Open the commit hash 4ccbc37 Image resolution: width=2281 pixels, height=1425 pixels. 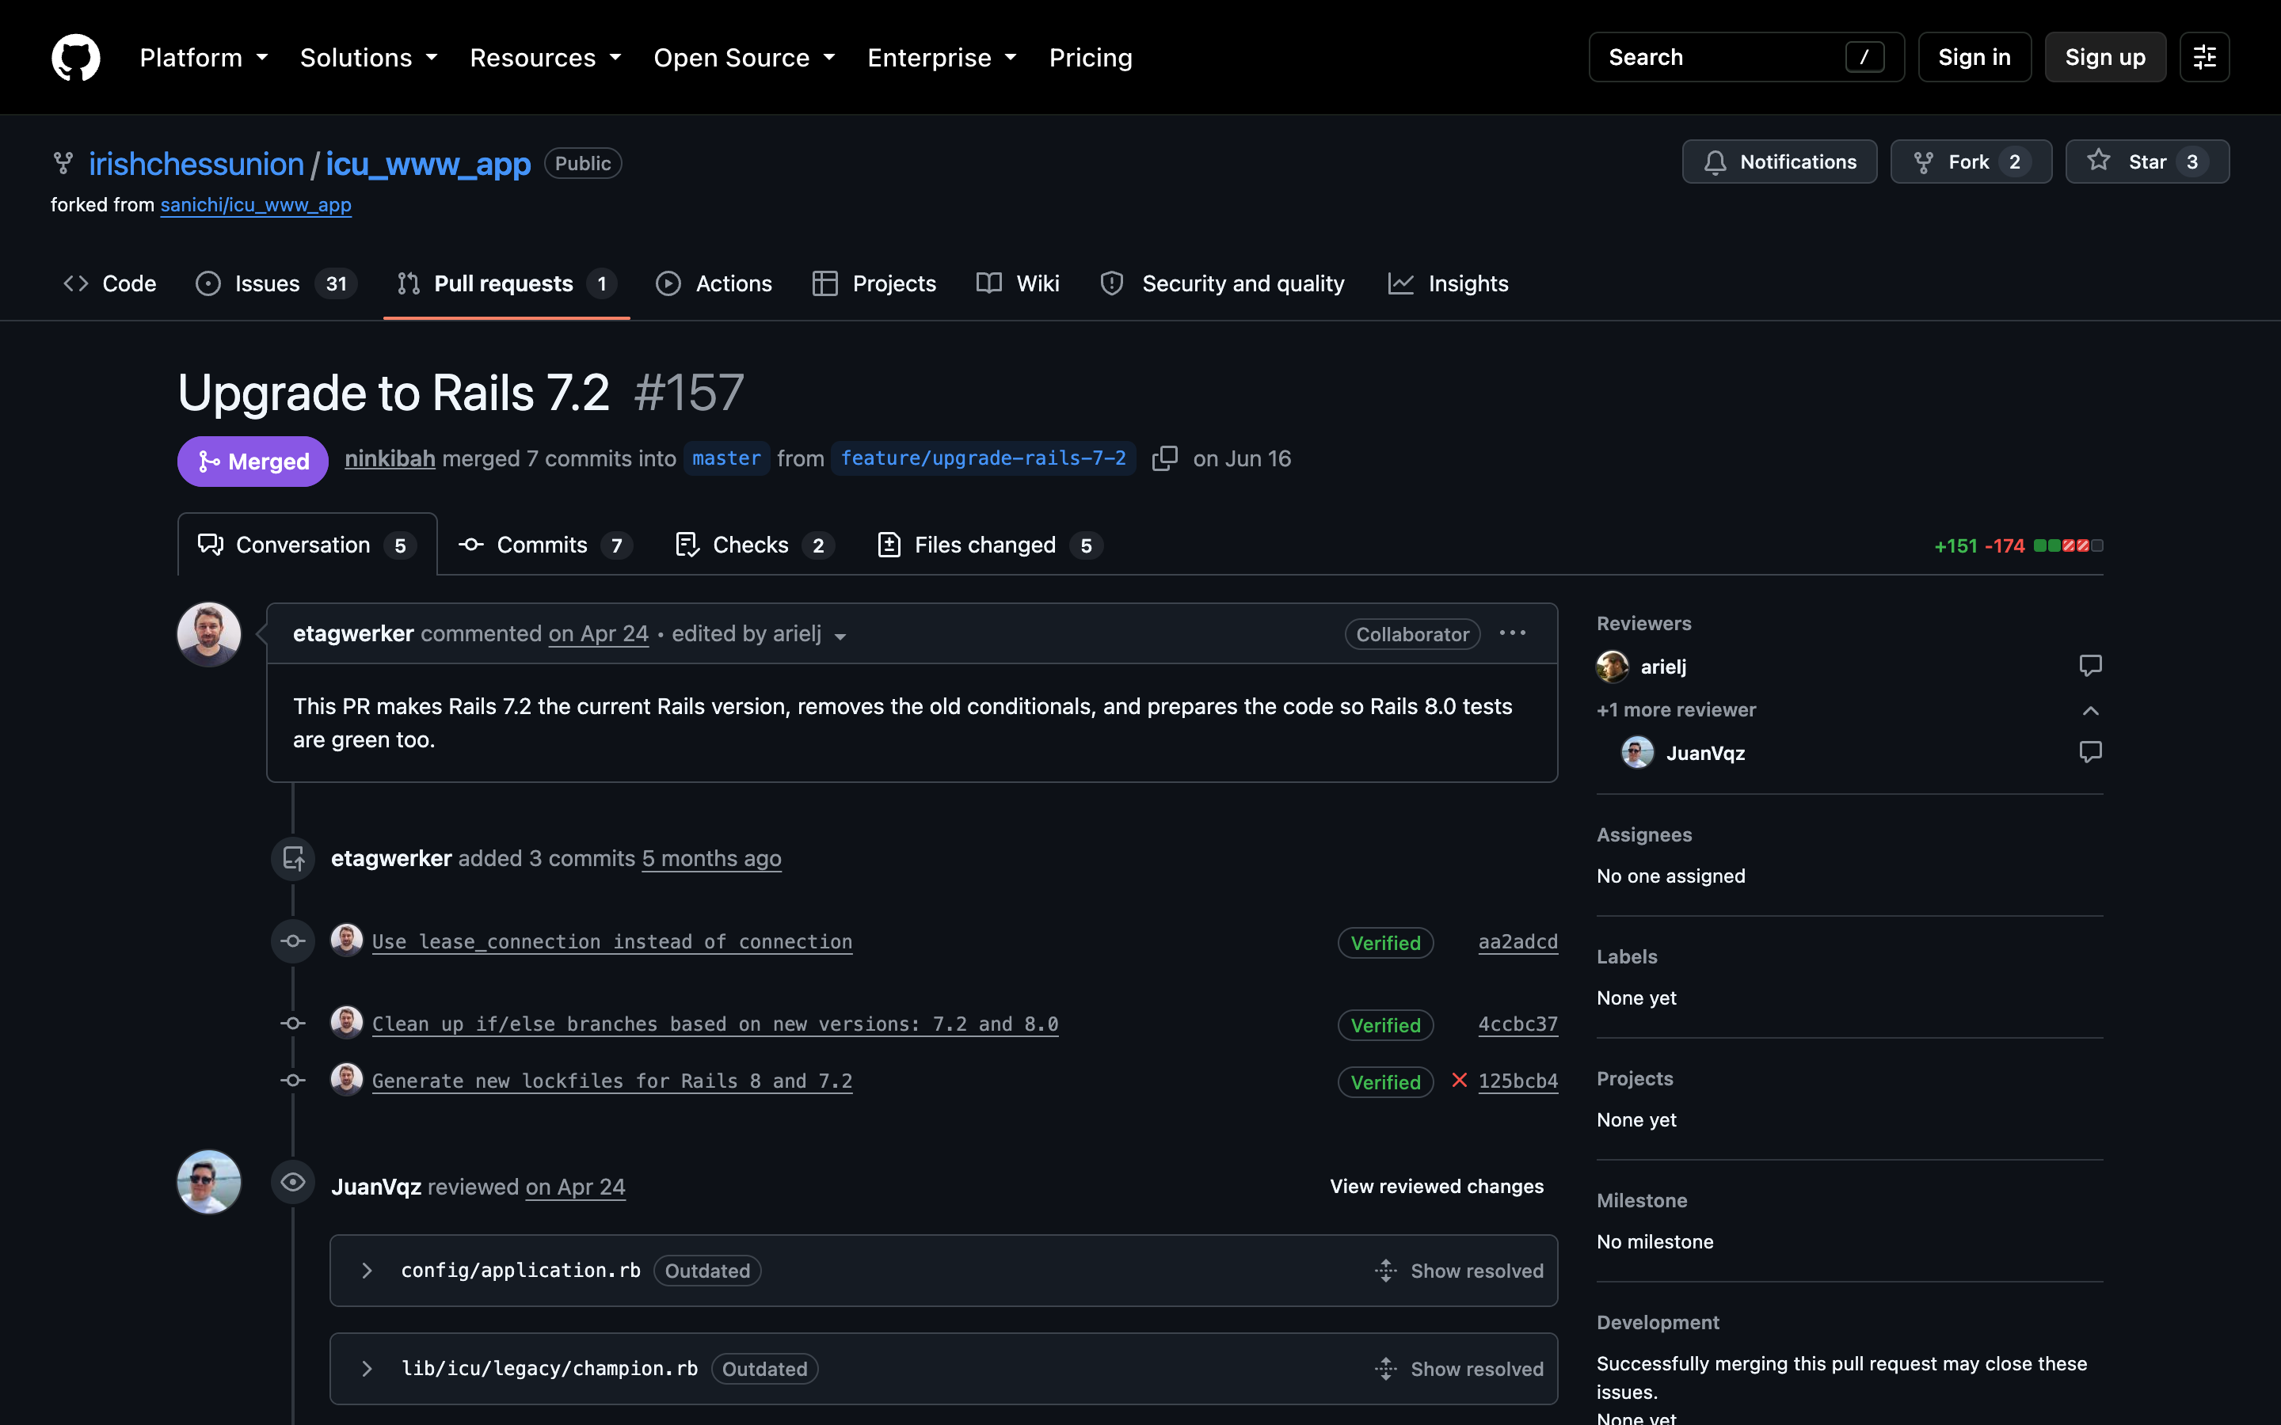point(1517,1024)
